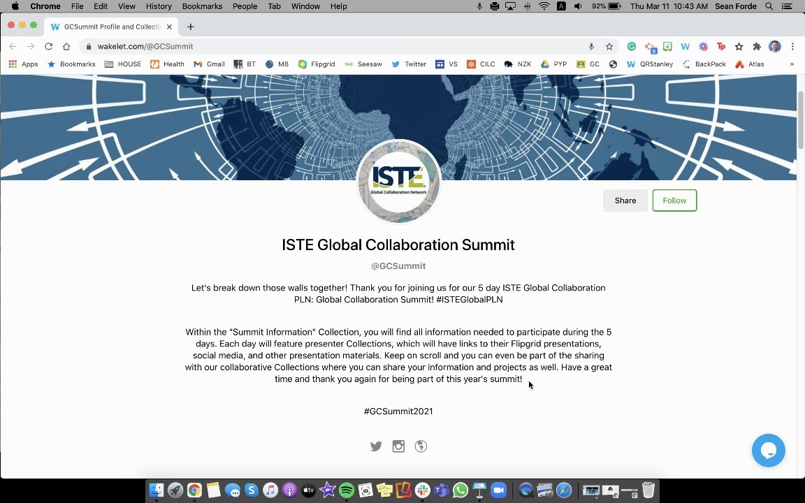Click the Wi-Fi status icon

click(544, 6)
